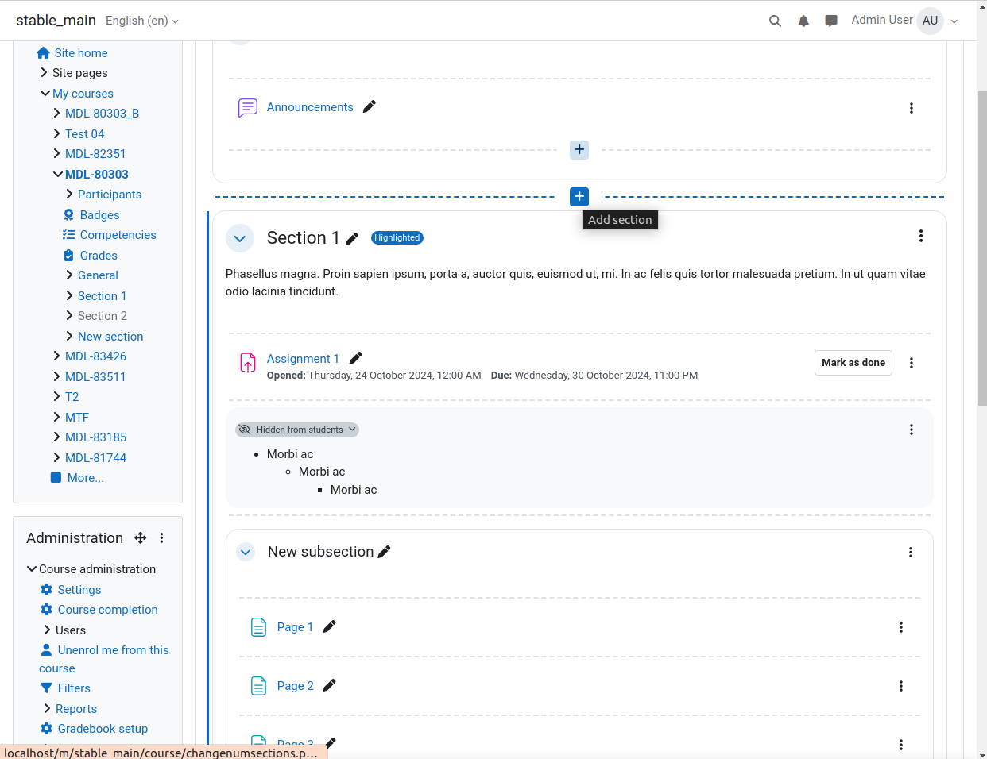Screen dimensions: 987x759
Task: Open Filters administration link
Action: [x=74, y=688]
